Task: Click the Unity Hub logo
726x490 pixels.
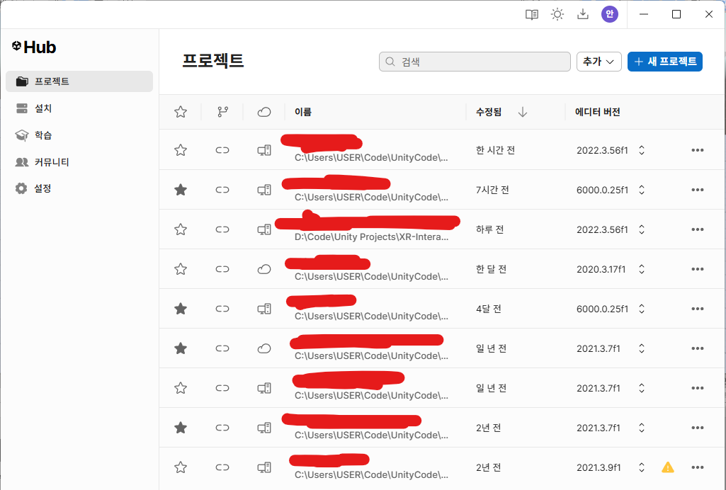Action: click(34, 47)
